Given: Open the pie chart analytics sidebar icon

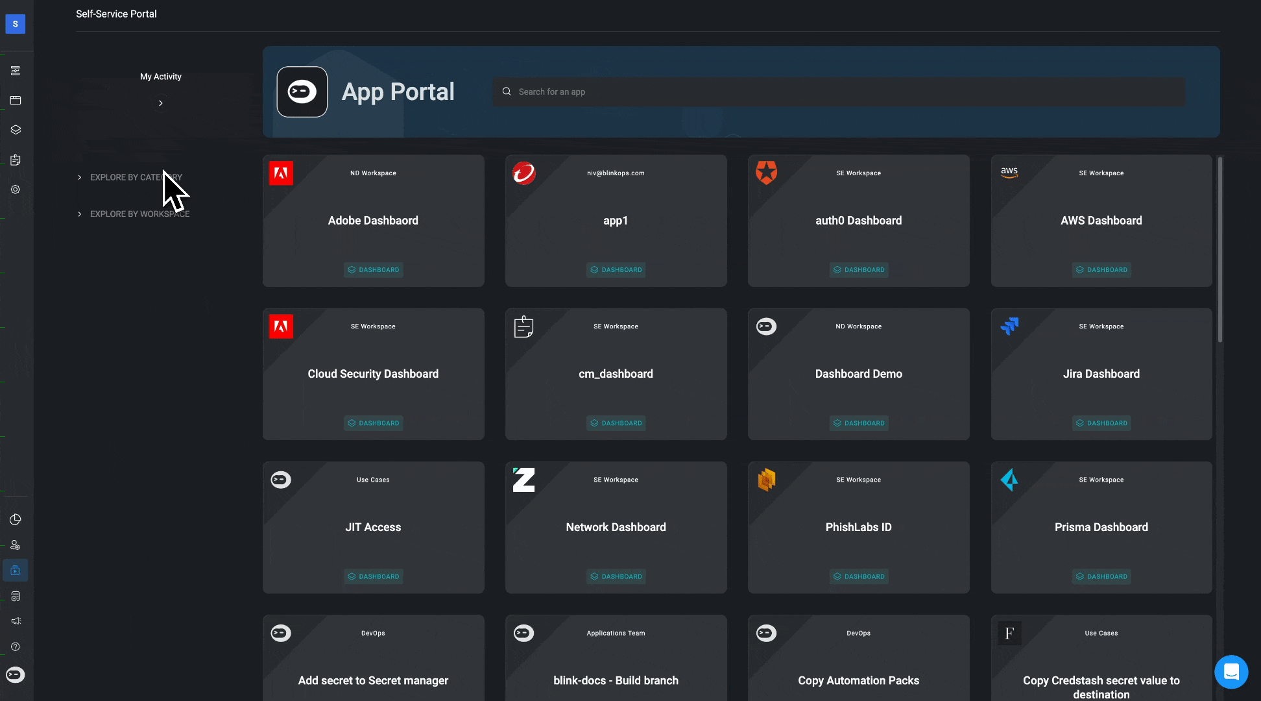Looking at the screenshot, I should [16, 519].
